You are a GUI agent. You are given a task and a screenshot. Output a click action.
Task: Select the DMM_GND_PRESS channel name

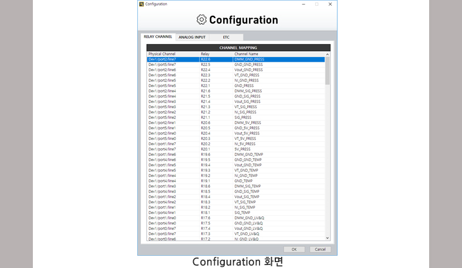[x=249, y=59]
